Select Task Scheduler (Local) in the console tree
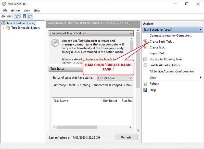This screenshot has width=204, height=149. (x=21, y=23)
